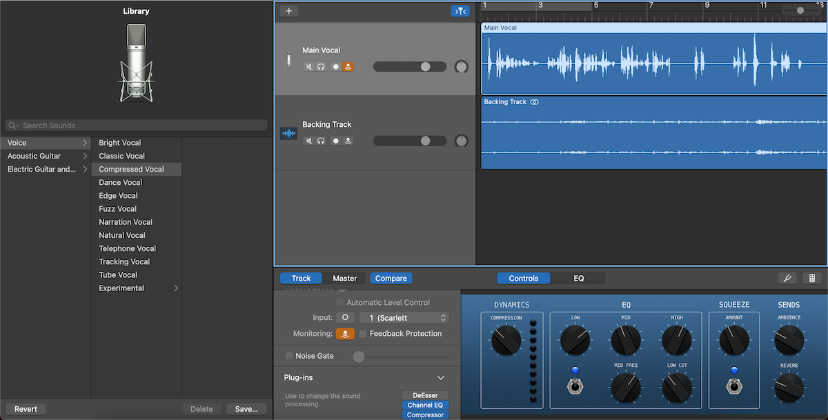Switch to the Master tab
The height and width of the screenshot is (420, 828).
tap(344, 278)
